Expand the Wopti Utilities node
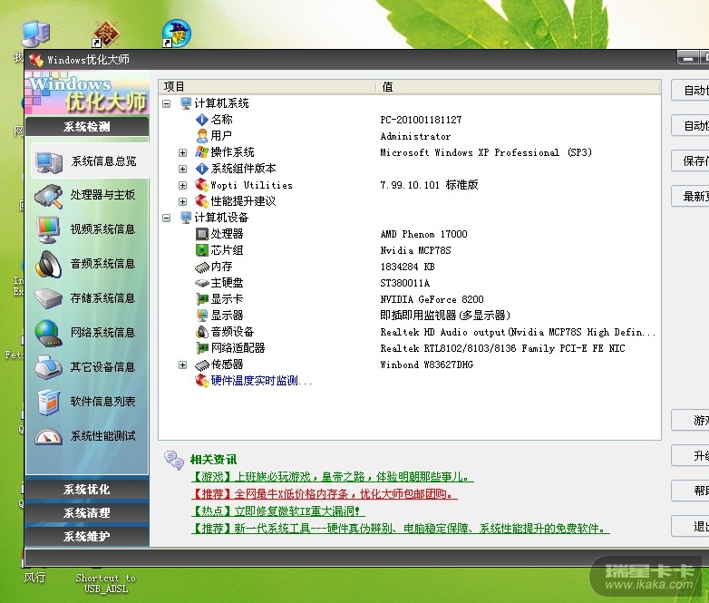 (x=182, y=186)
